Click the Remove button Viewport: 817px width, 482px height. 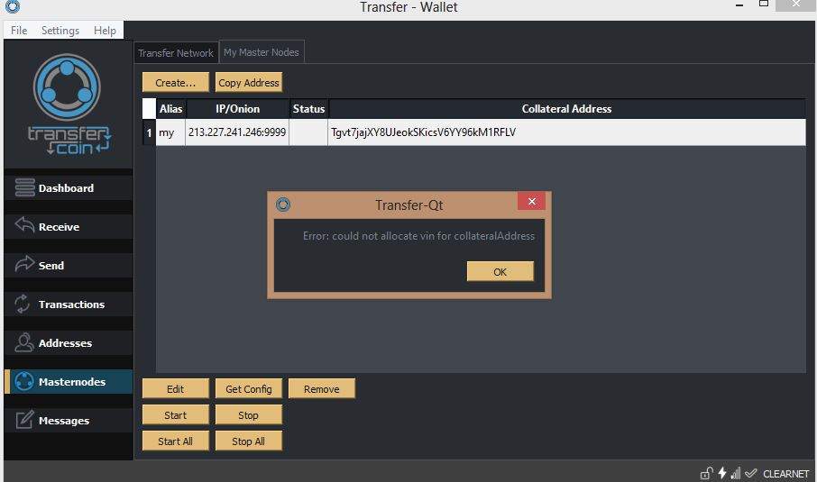point(322,389)
